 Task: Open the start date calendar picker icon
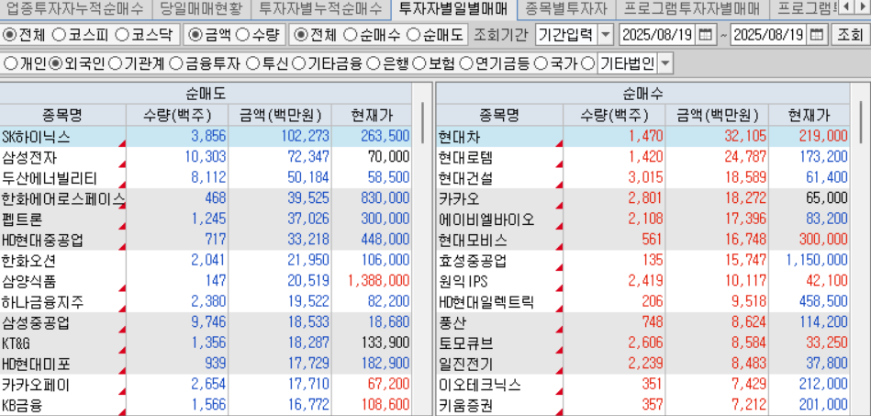pyautogui.click(x=704, y=35)
